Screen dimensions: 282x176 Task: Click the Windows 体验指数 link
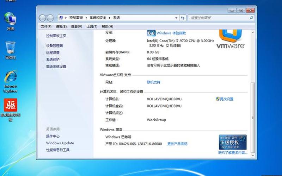[171, 33]
